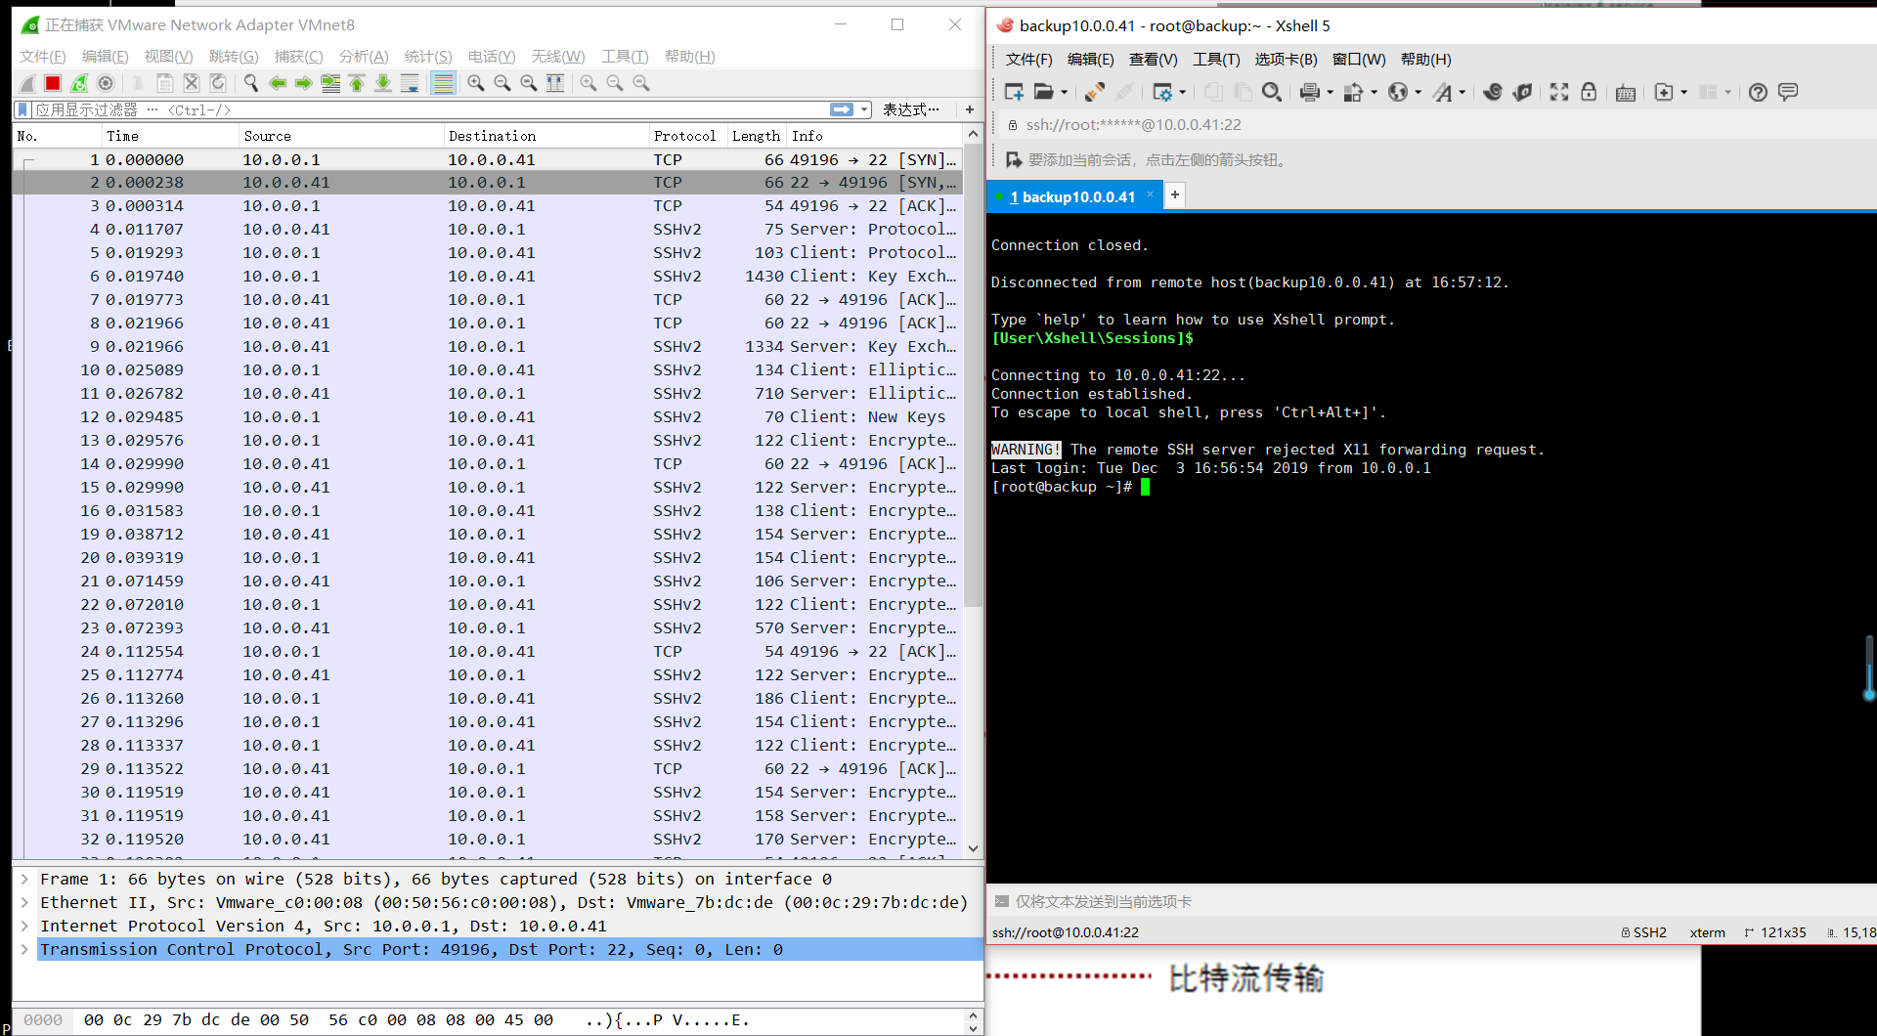Click the packet list scroll-down arrow

pos(973,848)
